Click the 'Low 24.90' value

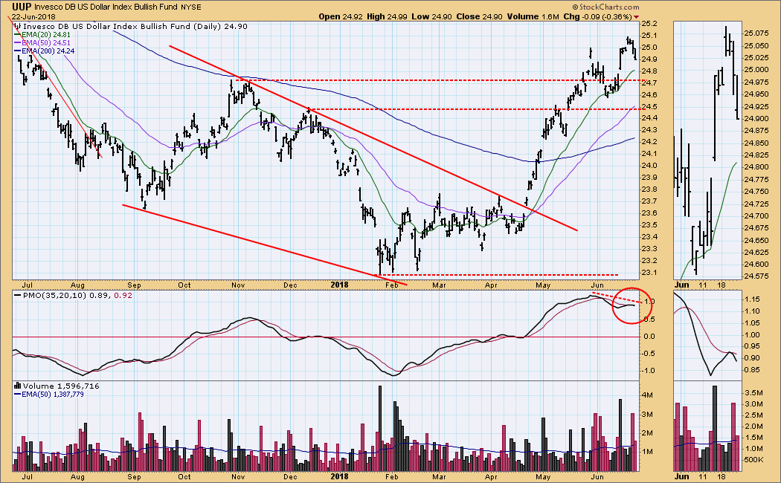pos(432,16)
